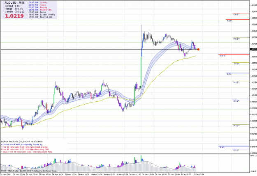Click the MS1* level label
This screenshot has width=257, height=176.
coord(236,82)
